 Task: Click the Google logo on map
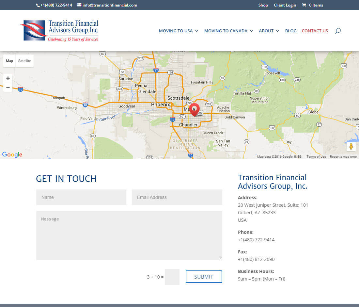(12, 154)
